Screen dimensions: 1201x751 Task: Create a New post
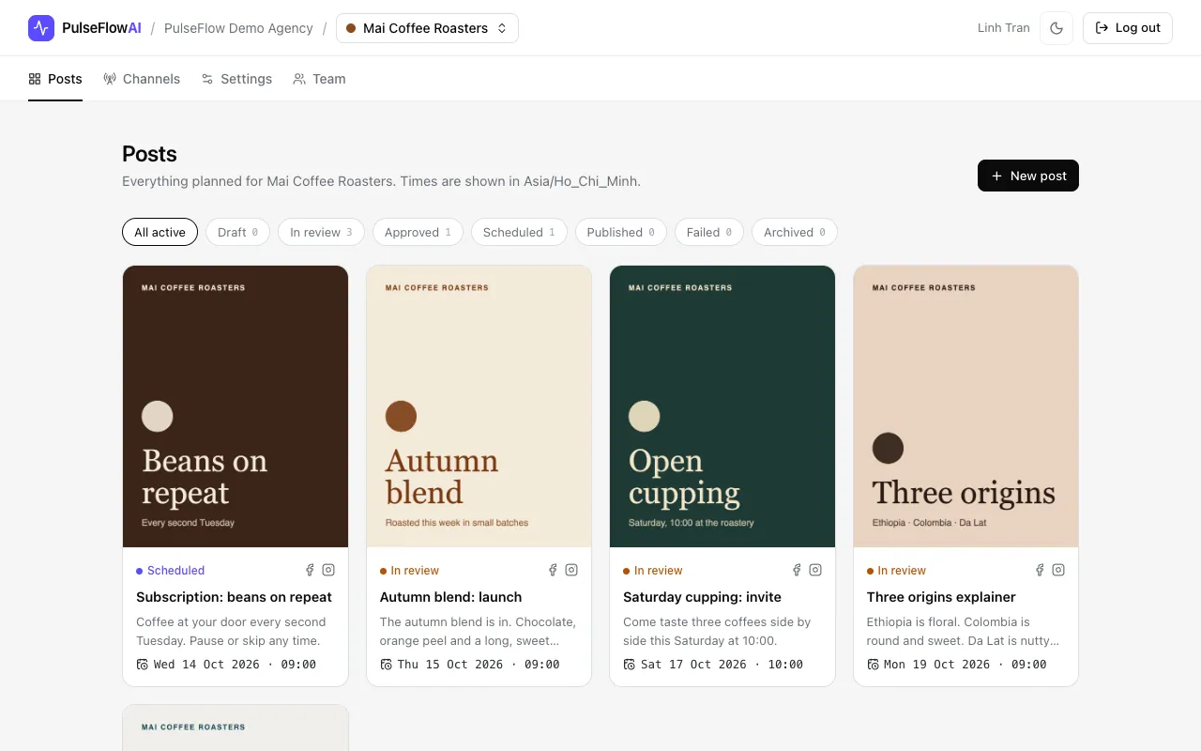point(1028,176)
